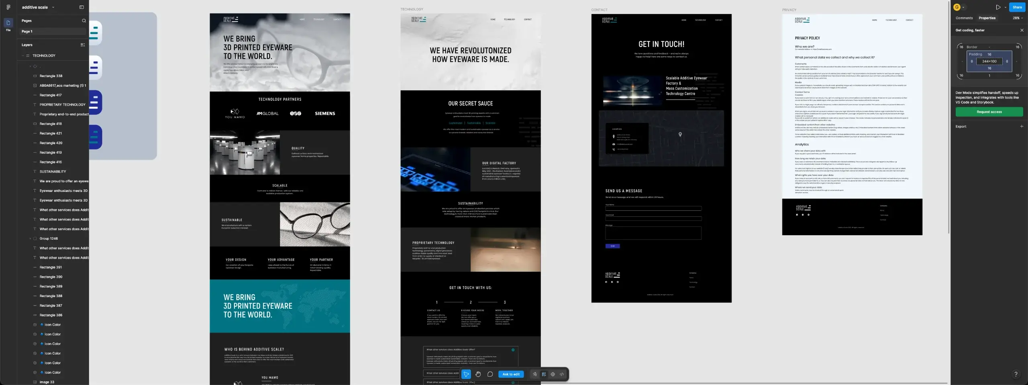Switch to Draw mode icon
This screenshot has height=385, width=1028.
[x=535, y=374]
